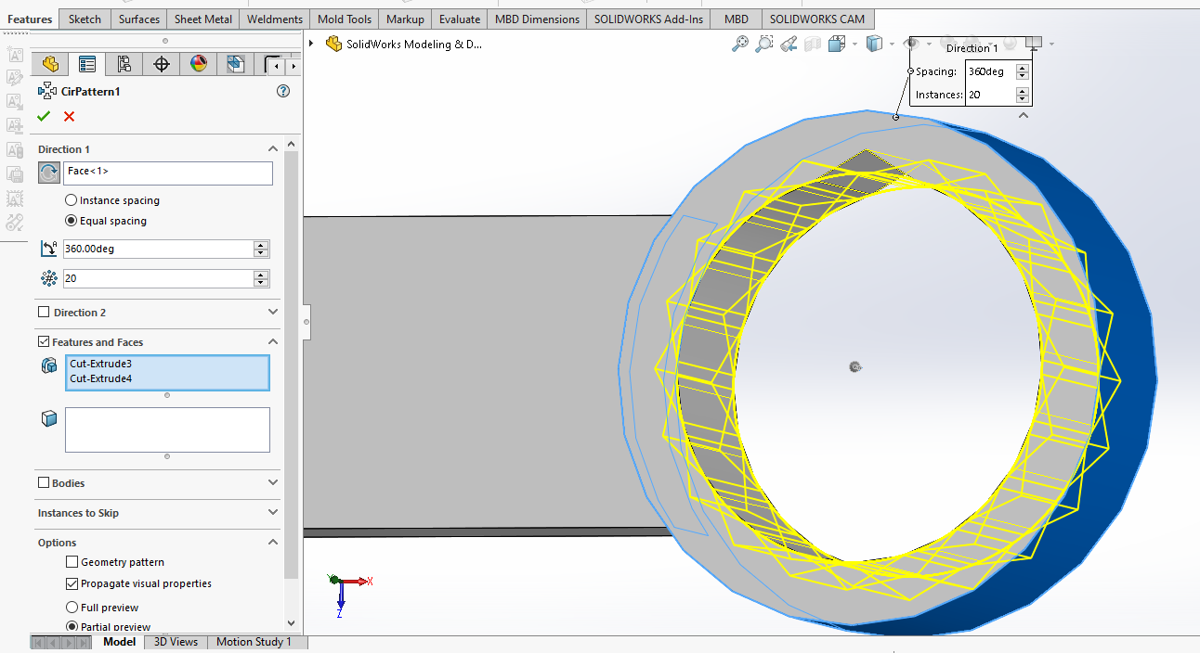Cancel the pattern with the red X
This screenshot has width=1200, height=653.
point(69,116)
